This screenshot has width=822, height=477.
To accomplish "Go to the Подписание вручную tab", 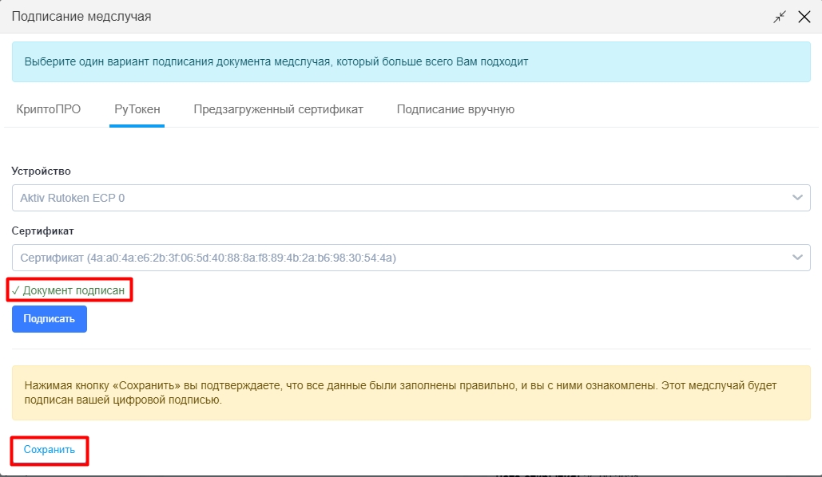I will [x=455, y=109].
